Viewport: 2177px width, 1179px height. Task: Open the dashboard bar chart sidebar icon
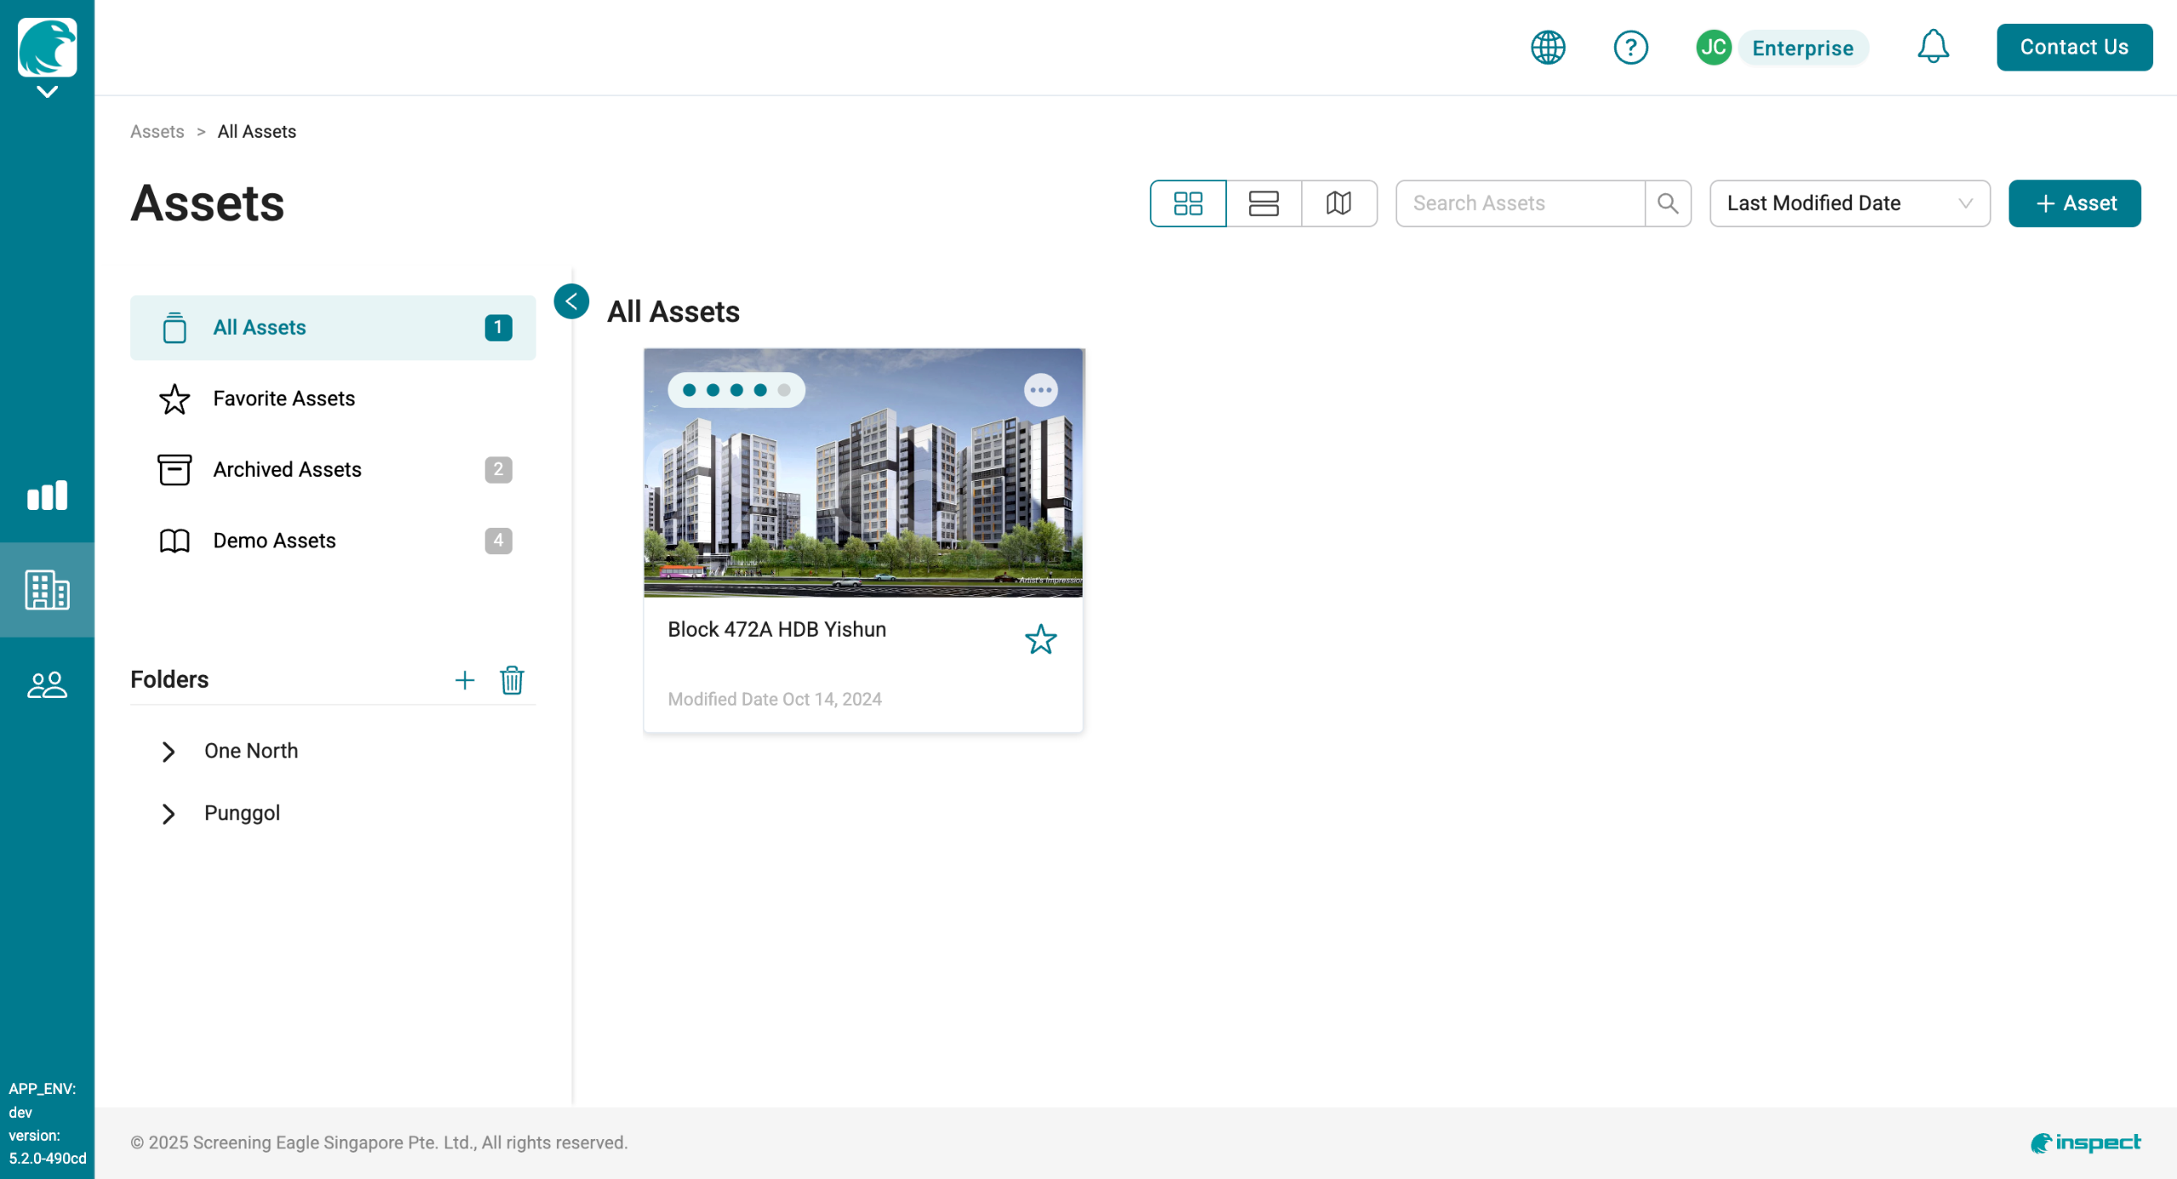point(47,496)
